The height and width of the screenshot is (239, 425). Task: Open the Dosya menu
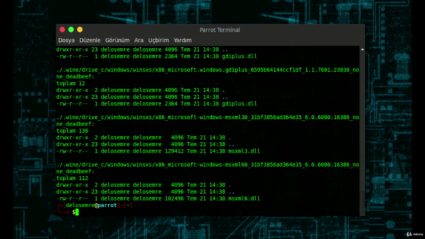pos(66,40)
